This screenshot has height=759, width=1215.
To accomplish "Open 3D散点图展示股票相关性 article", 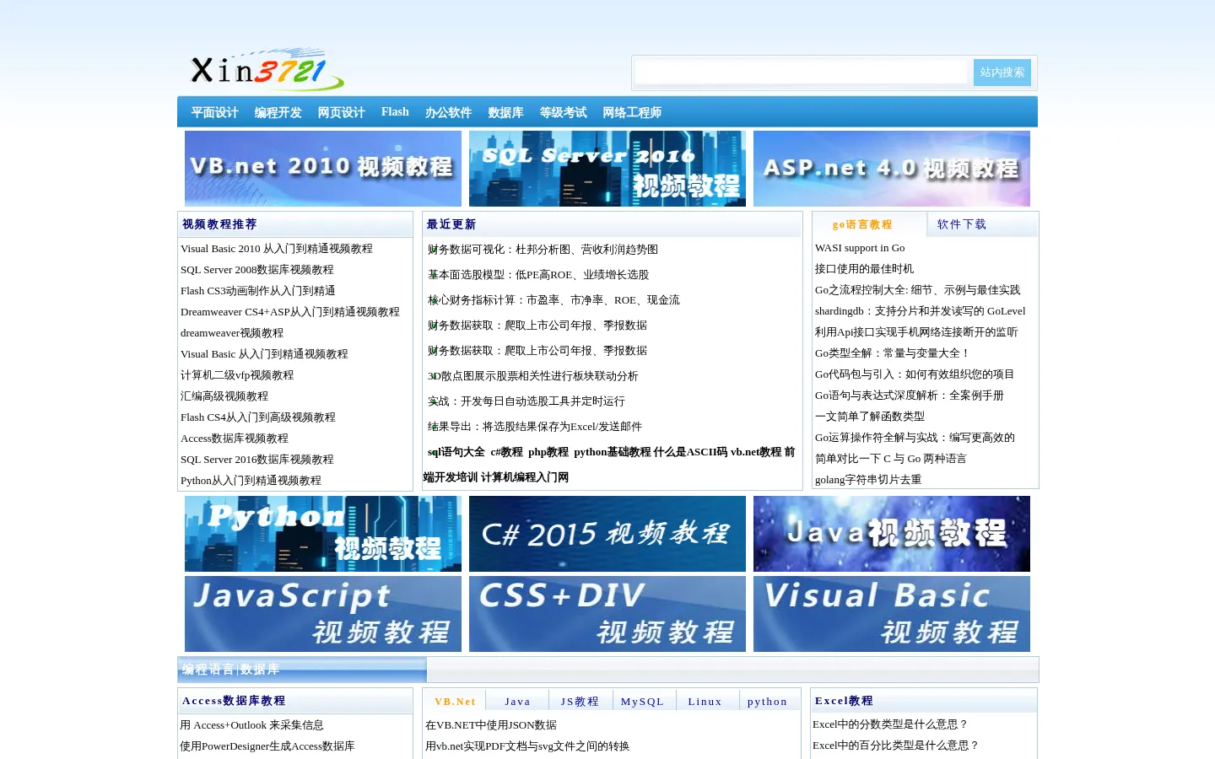I will click(x=533, y=376).
